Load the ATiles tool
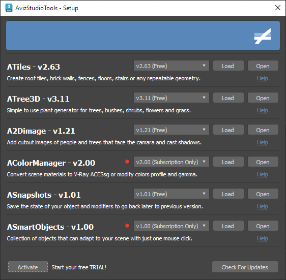This screenshot has height=280, width=286. click(228, 66)
